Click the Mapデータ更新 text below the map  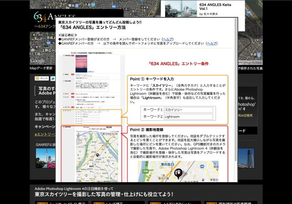pyautogui.click(x=42, y=68)
